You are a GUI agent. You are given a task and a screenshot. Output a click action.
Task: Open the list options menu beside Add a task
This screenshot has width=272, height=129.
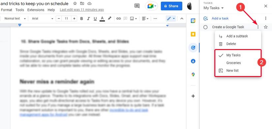pos(266,18)
